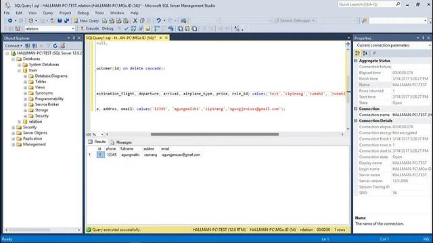Click the Execute query button
This screenshot has width=433, height=243.
(x=89, y=28)
